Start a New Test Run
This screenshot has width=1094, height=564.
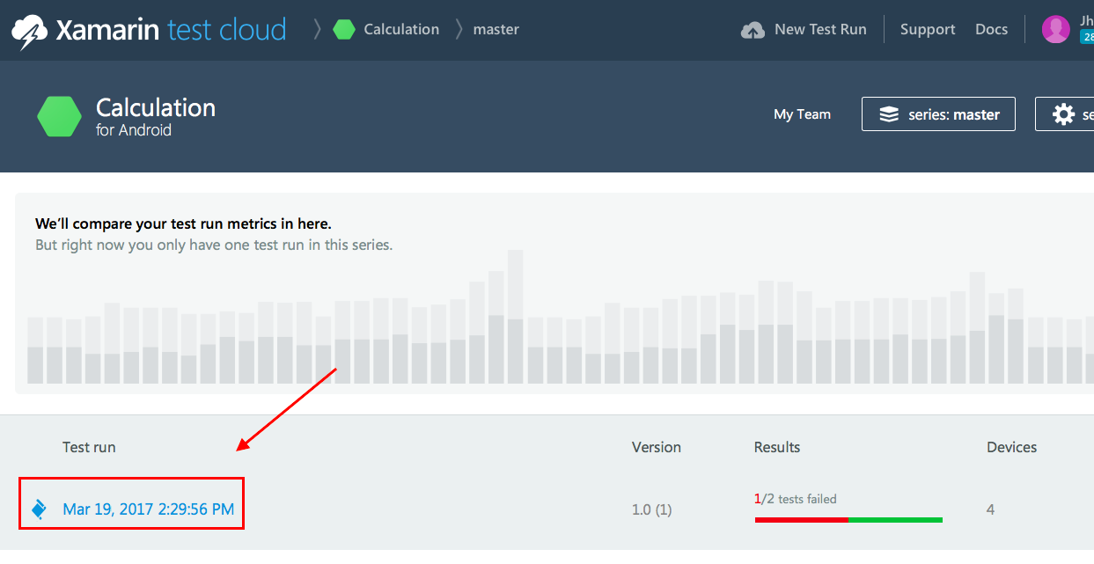(x=804, y=30)
